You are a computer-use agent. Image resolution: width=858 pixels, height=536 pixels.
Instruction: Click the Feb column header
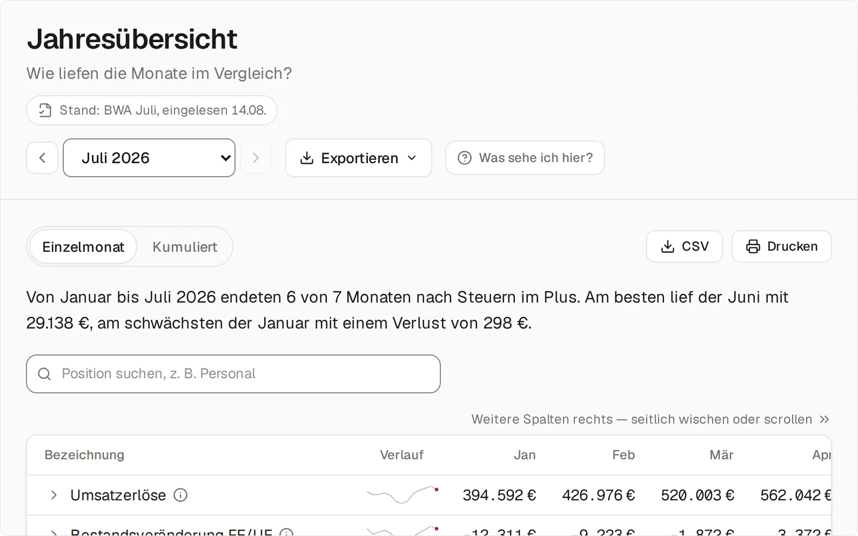[x=624, y=455]
